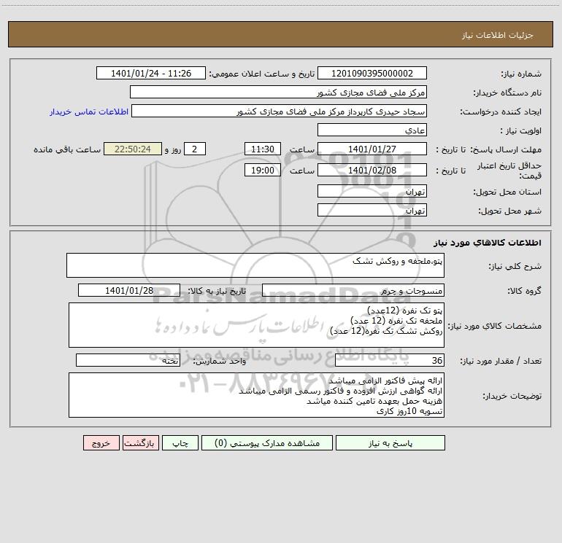The height and width of the screenshot is (543, 562).
Task: Click the delivery province field تهران
Action: click(372, 191)
